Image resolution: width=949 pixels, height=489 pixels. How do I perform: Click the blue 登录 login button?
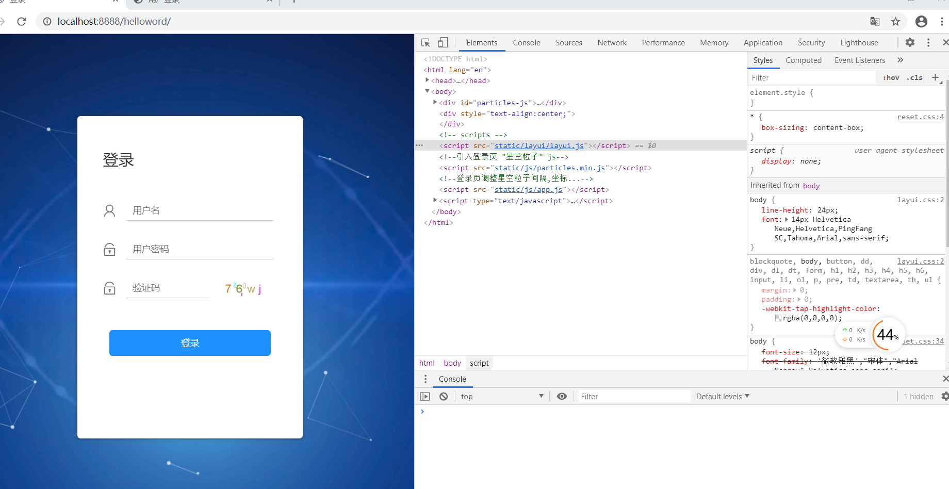point(190,343)
